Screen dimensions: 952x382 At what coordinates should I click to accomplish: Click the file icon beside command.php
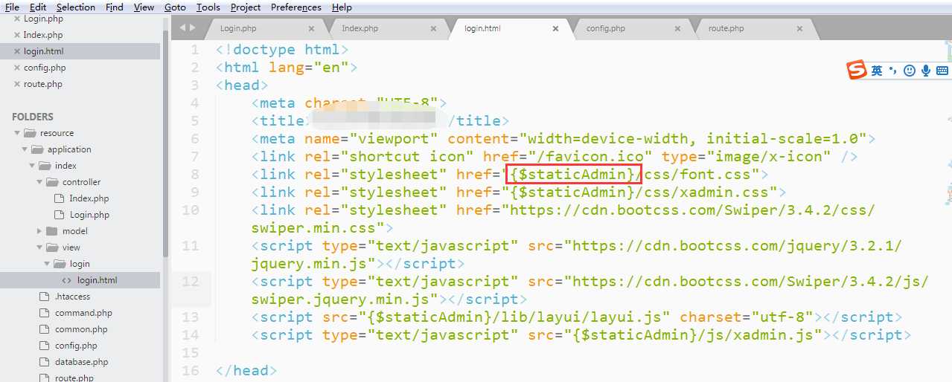(45, 313)
